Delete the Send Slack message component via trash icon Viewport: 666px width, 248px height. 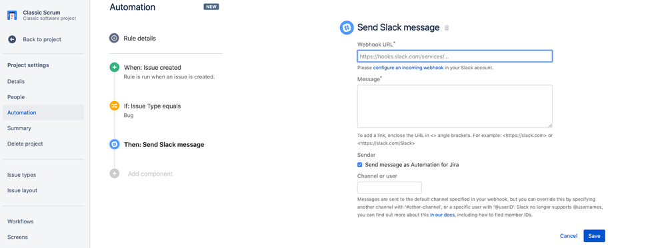(447, 28)
